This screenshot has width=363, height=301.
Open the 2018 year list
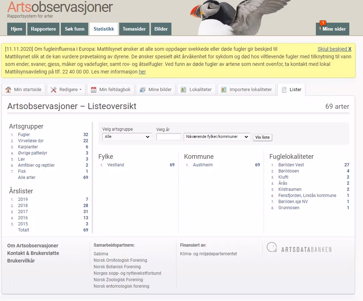(23, 206)
